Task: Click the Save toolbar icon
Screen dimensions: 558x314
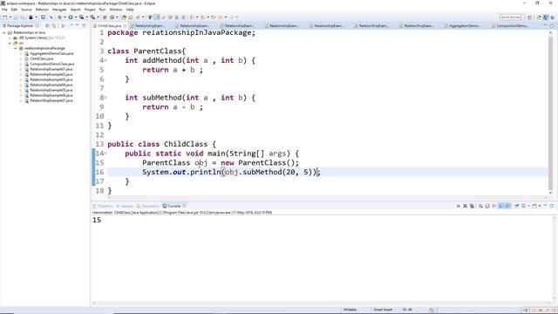Action: 16,17
